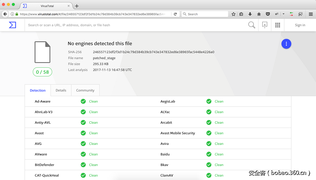Open the browser downloads arrow icon
316x180 pixels.
click(250, 14)
